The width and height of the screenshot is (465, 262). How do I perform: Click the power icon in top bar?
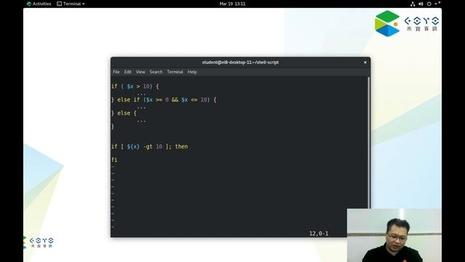(429, 4)
